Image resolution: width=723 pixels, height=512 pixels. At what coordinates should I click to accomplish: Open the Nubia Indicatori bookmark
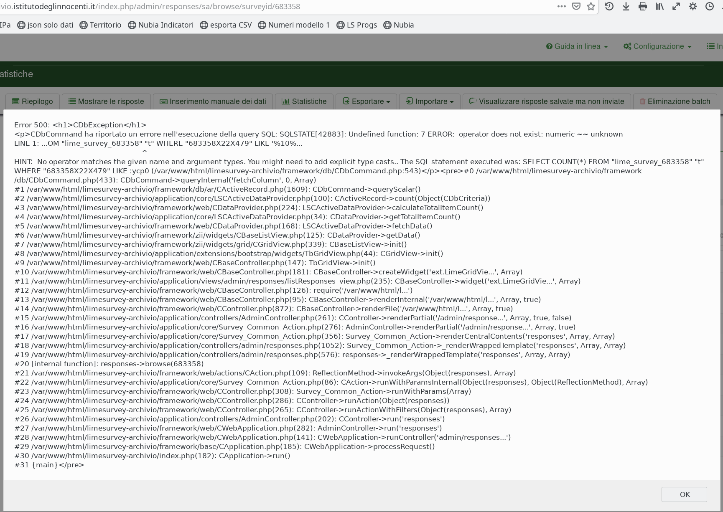coord(161,25)
